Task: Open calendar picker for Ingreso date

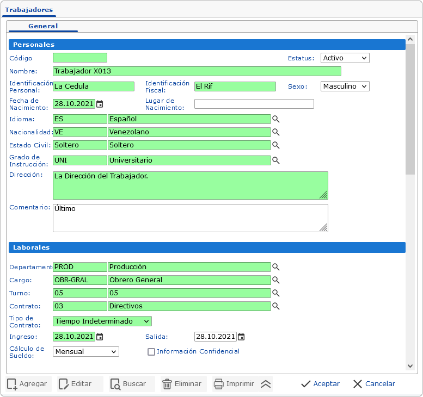Action: (x=100, y=337)
